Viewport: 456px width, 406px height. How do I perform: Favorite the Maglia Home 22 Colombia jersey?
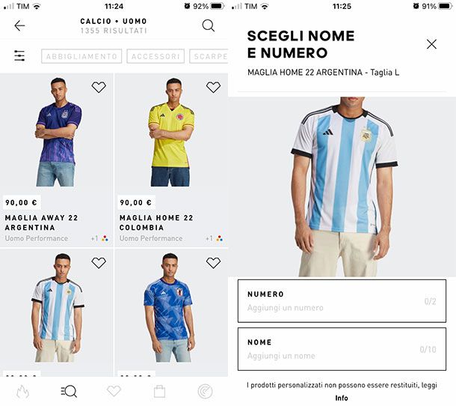click(214, 87)
